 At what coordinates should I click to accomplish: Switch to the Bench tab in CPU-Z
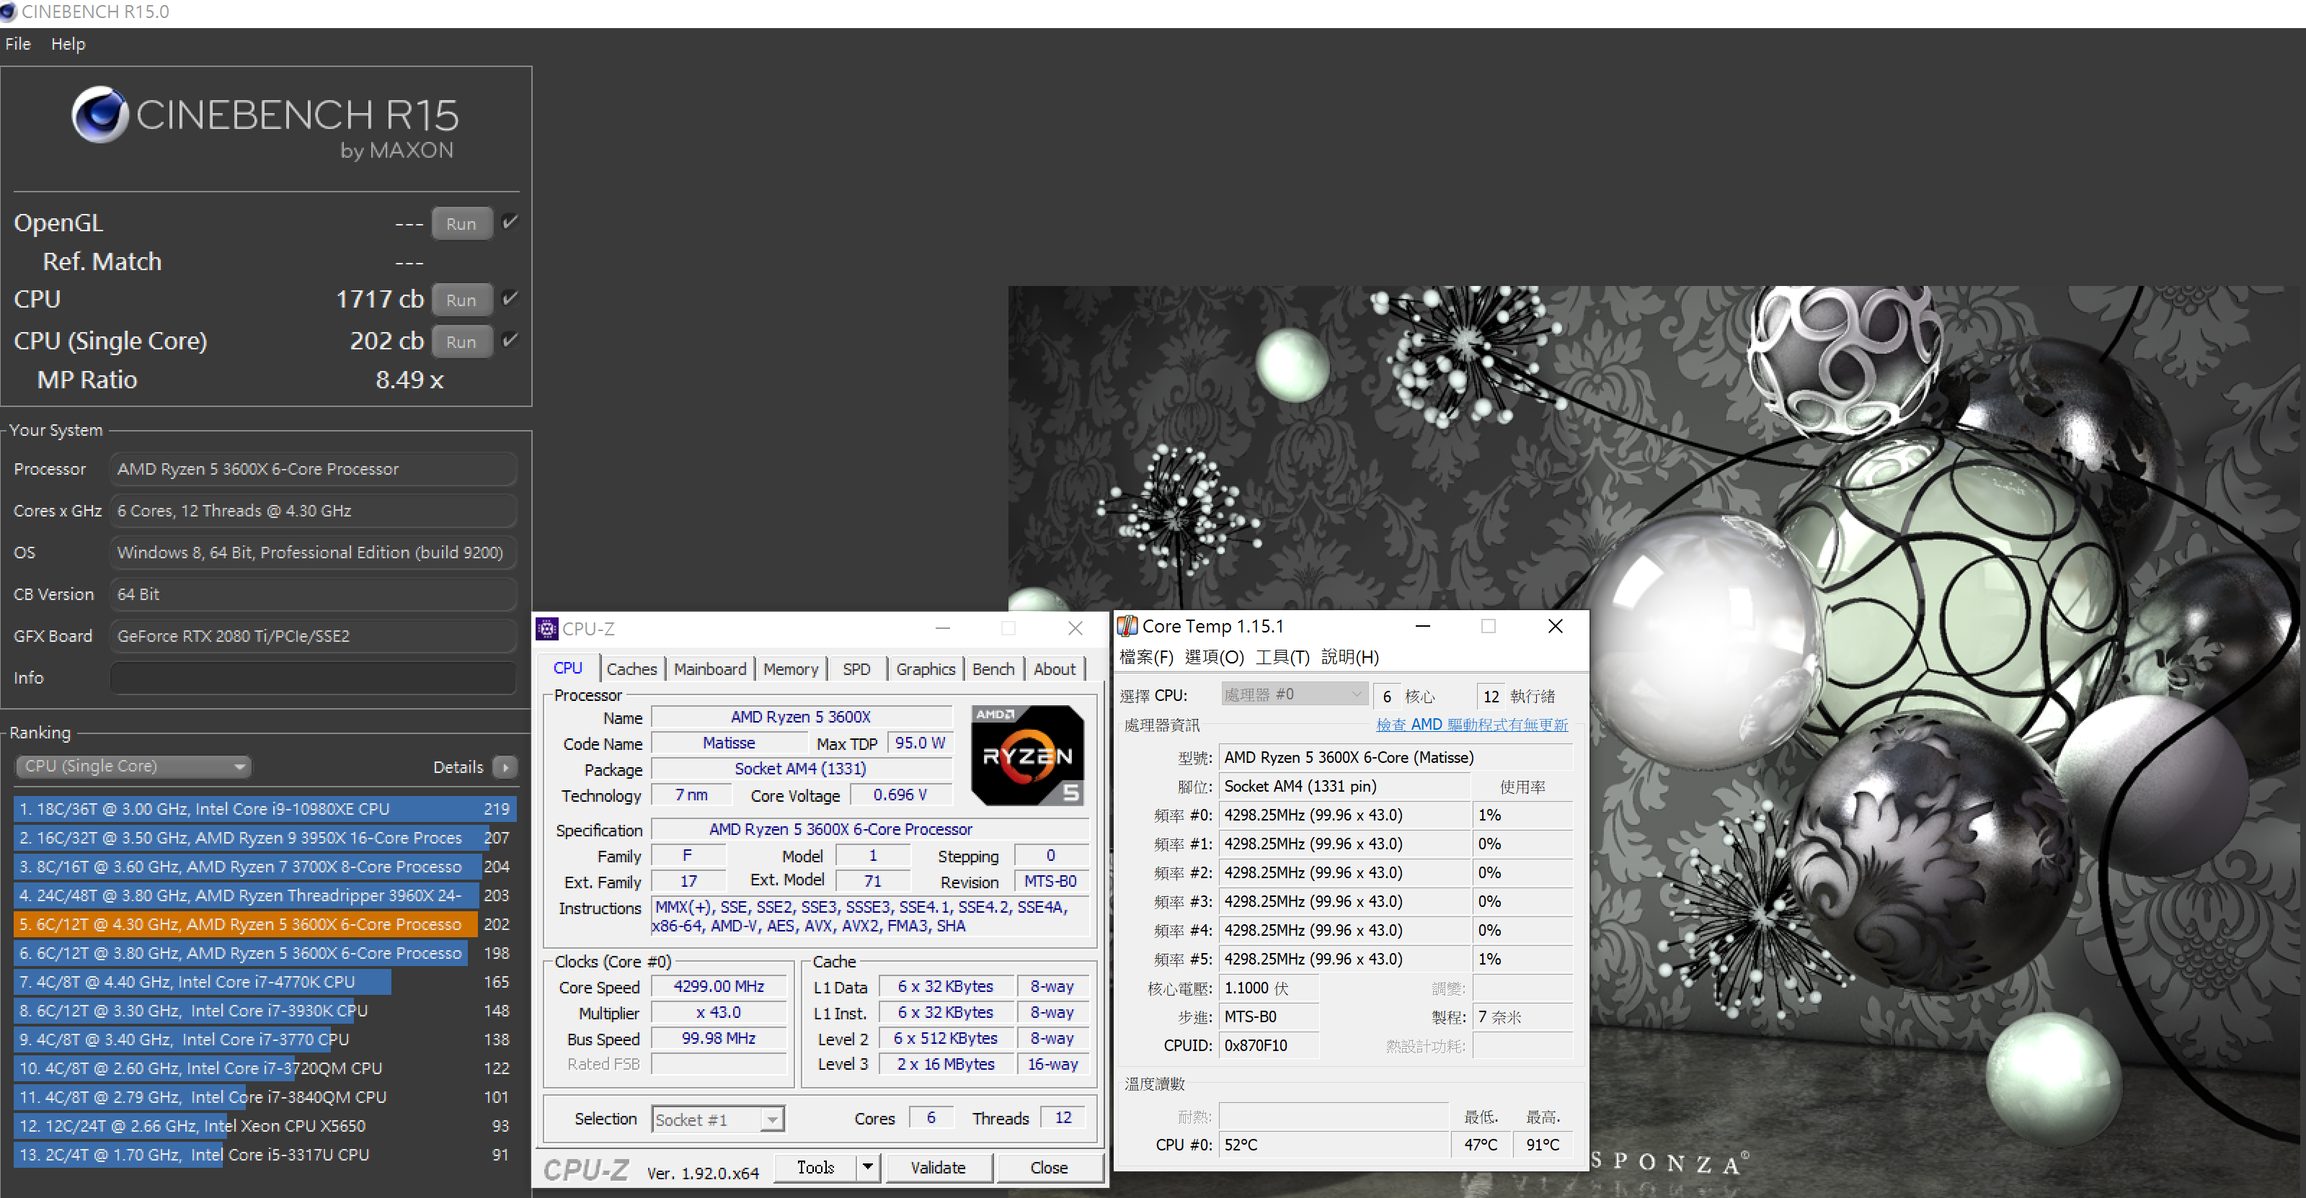(x=993, y=669)
